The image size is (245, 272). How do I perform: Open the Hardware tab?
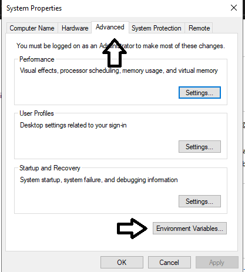(75, 28)
